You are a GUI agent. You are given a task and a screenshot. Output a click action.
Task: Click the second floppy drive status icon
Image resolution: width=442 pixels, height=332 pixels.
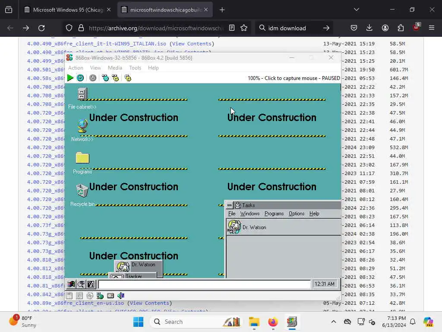pos(79,296)
